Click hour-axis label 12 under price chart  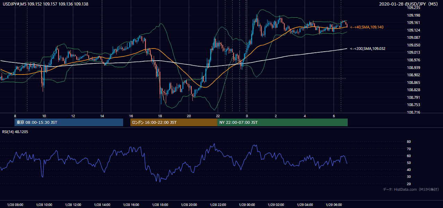pos(73,116)
